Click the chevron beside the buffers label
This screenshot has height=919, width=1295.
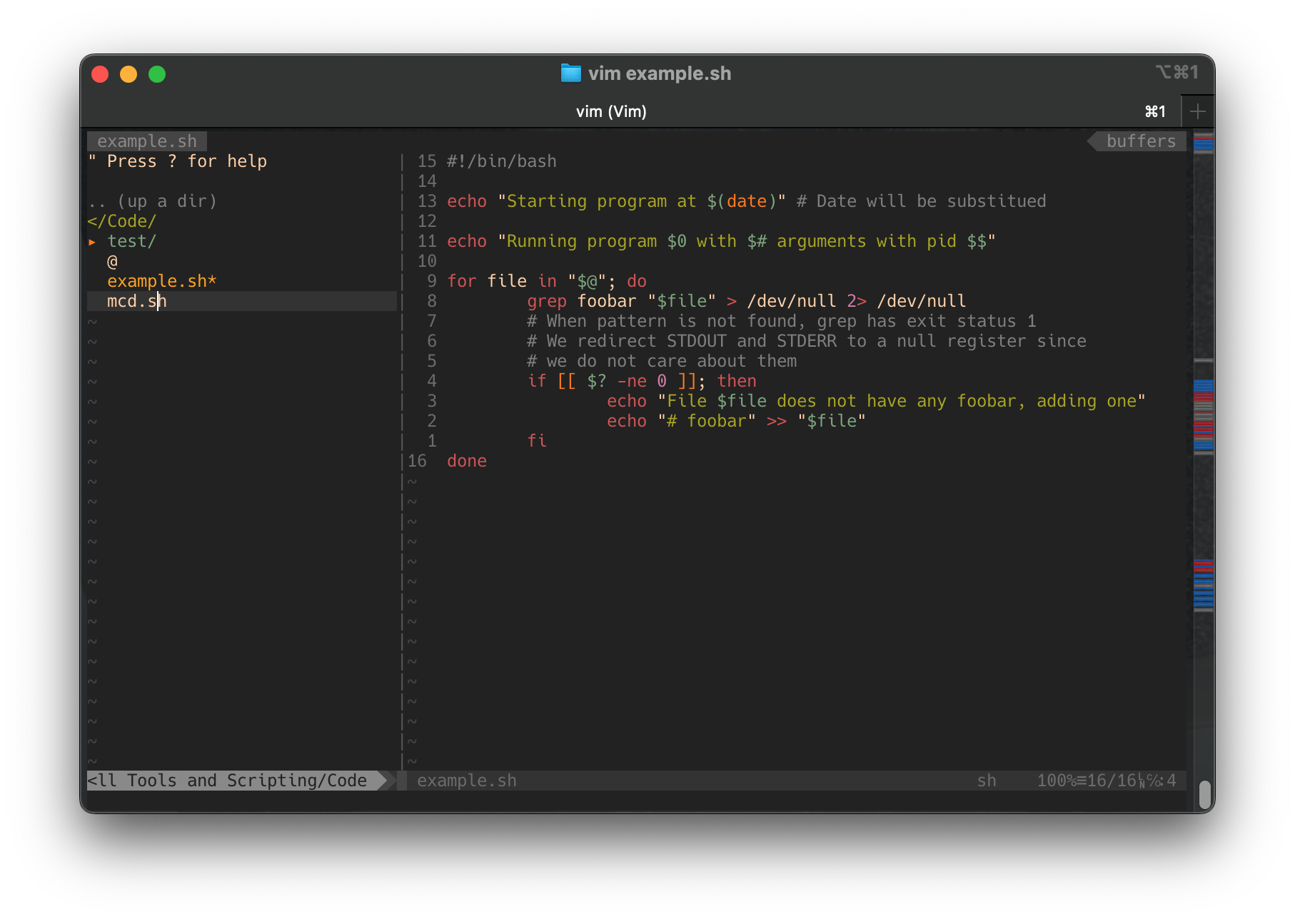[x=1094, y=141]
